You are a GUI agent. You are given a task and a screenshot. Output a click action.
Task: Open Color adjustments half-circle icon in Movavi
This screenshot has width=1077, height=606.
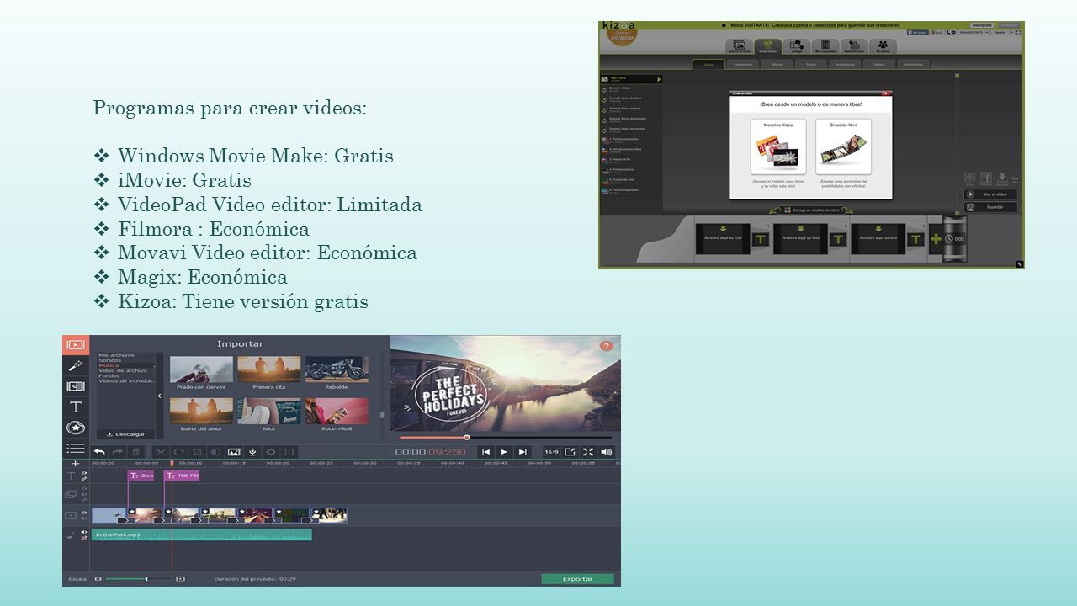click(215, 452)
